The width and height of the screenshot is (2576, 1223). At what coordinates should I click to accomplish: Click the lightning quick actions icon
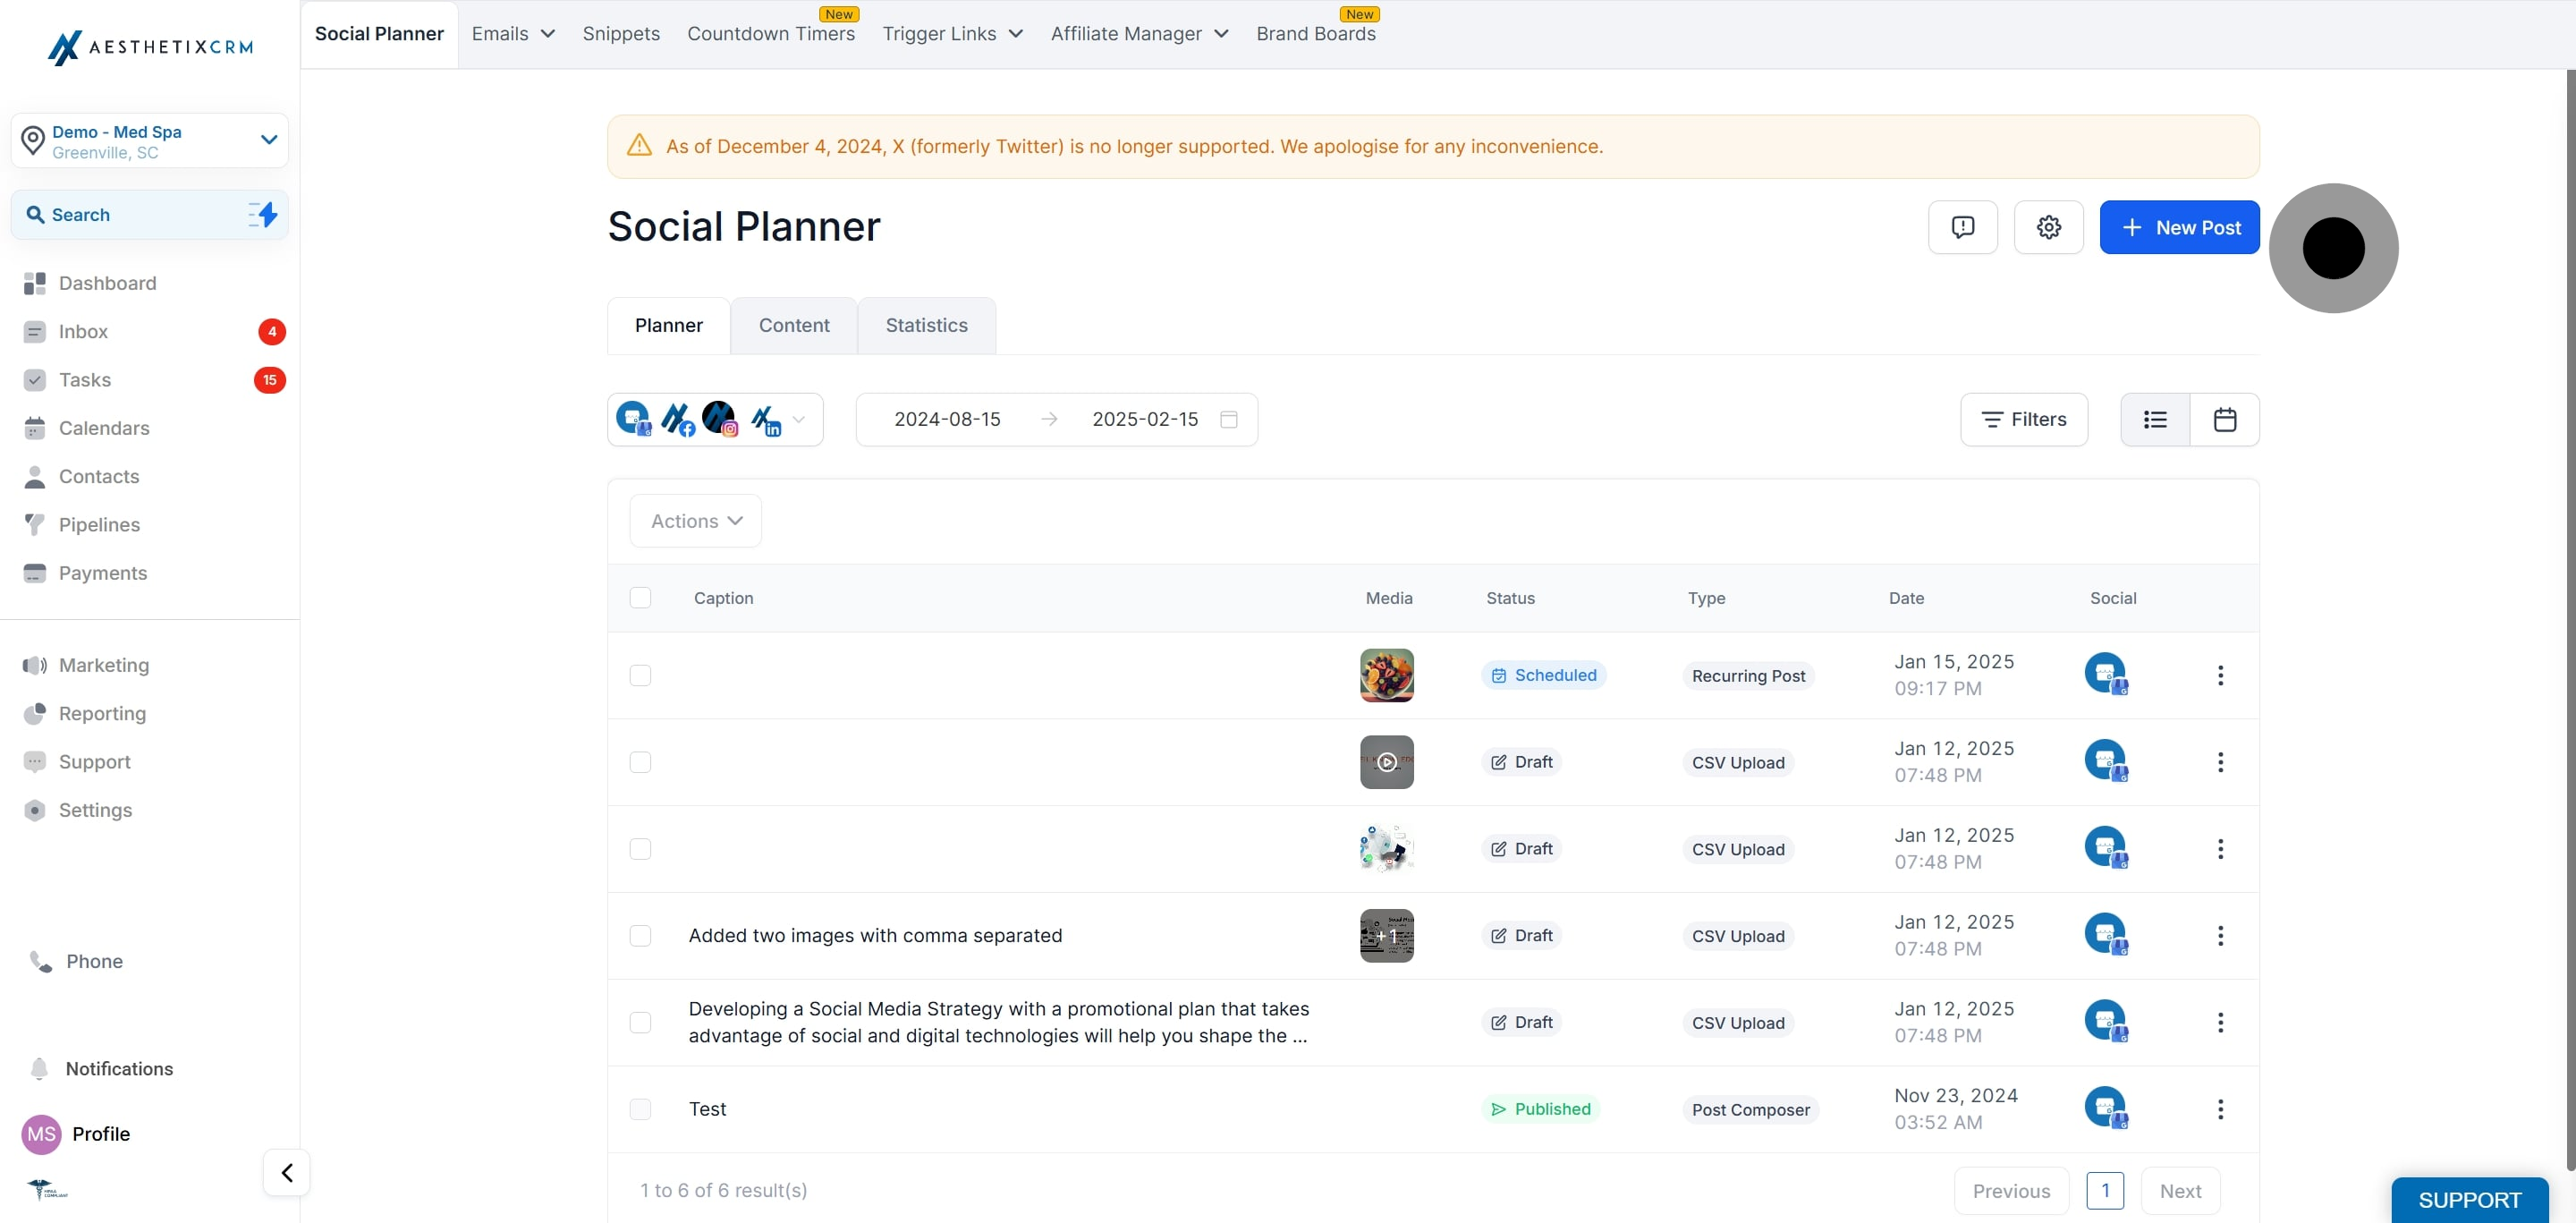coord(263,214)
